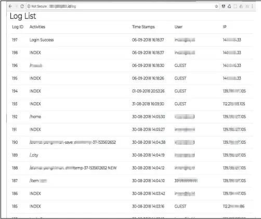Click the faded extension icon left of the three-dot menu

[247, 6]
